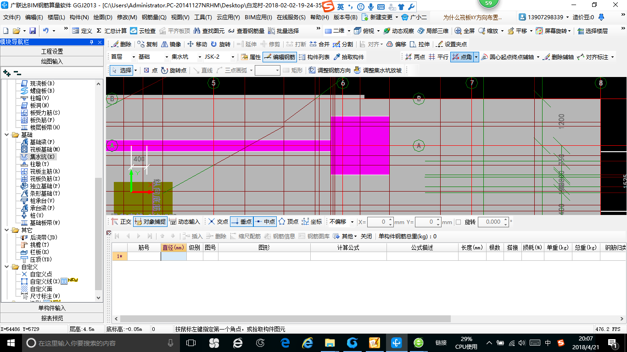627x352 pixels.
Task: Click 删除辅轴 delete auxiliary axis
Action: [558, 57]
